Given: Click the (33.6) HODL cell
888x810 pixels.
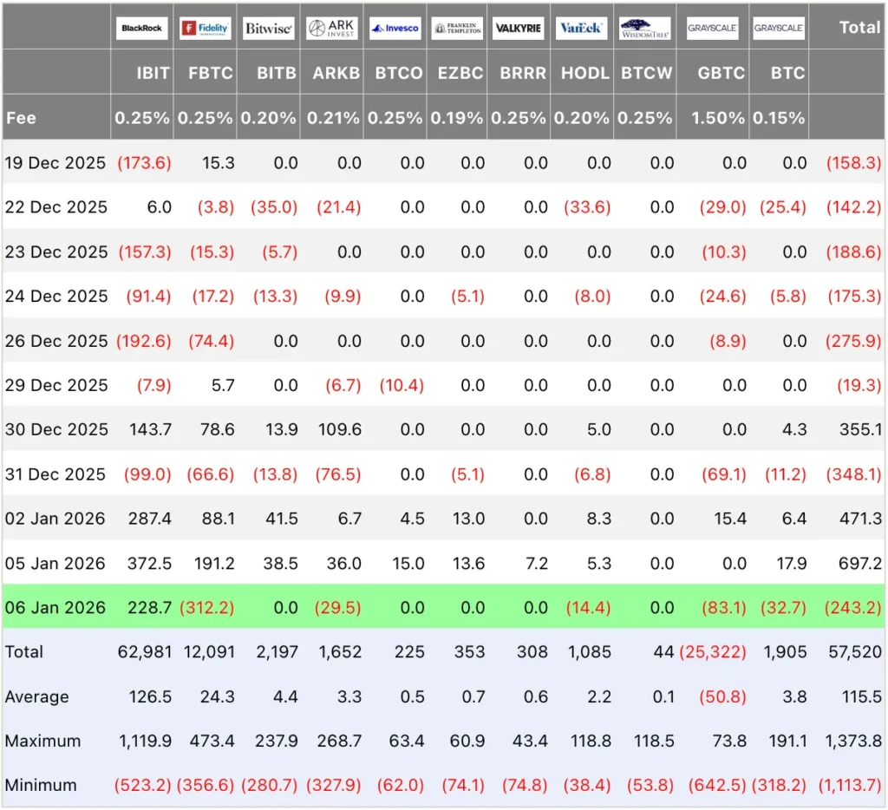Looking at the screenshot, I should (x=587, y=207).
